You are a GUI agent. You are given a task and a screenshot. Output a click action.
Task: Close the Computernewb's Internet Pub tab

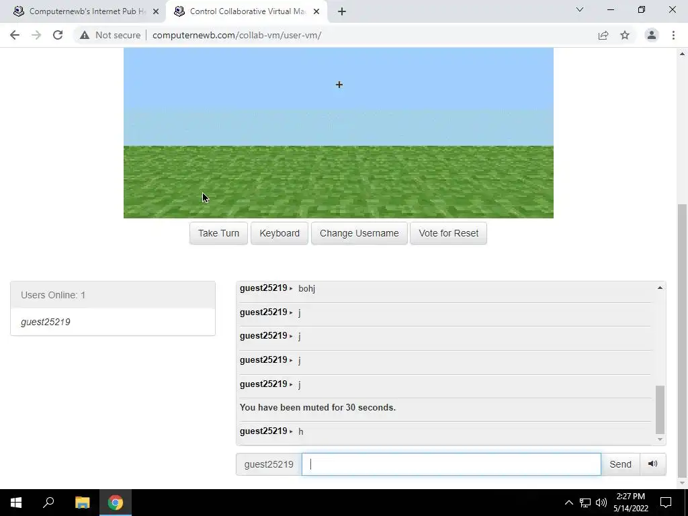(x=156, y=11)
